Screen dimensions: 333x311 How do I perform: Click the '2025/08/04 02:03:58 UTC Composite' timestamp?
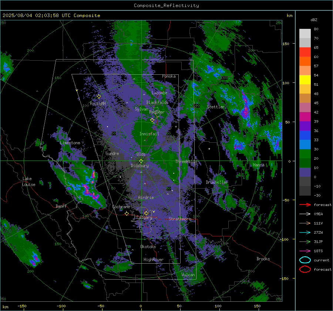point(51,16)
